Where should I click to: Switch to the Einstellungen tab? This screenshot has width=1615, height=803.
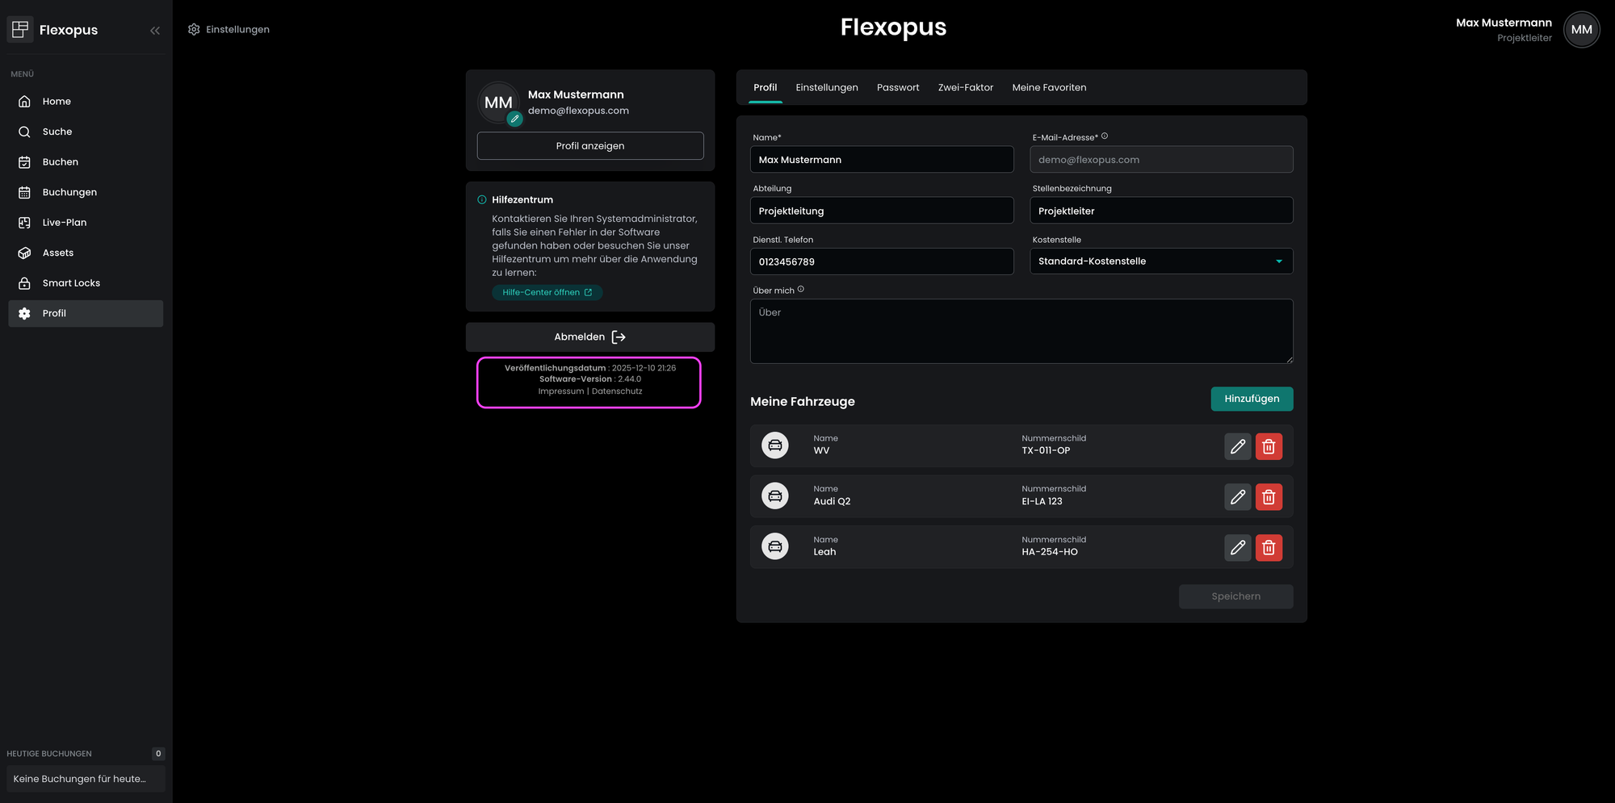click(x=826, y=87)
